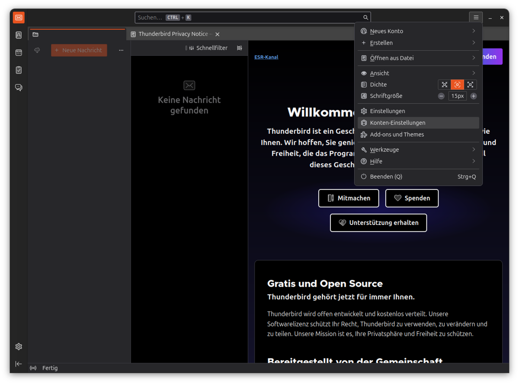Image resolution: width=519 pixels, height=384 pixels.
Task: Expand the Werkzeuge submenu
Action: [418, 150]
